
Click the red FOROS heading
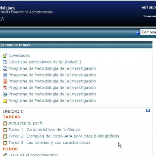[x=10, y=149]
